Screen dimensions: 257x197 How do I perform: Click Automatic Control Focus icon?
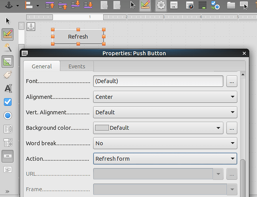(x=244, y=5)
